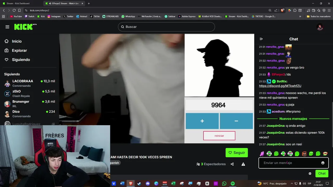Click the zoom magnifier icon in the address bar

tap(270, 10)
